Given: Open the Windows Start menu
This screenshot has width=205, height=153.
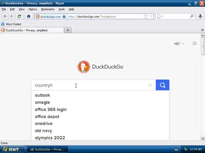Looking at the screenshot, I should 12,149.
